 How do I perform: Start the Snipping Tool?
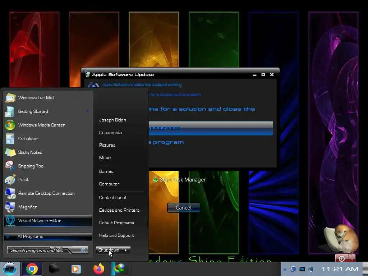click(x=48, y=166)
